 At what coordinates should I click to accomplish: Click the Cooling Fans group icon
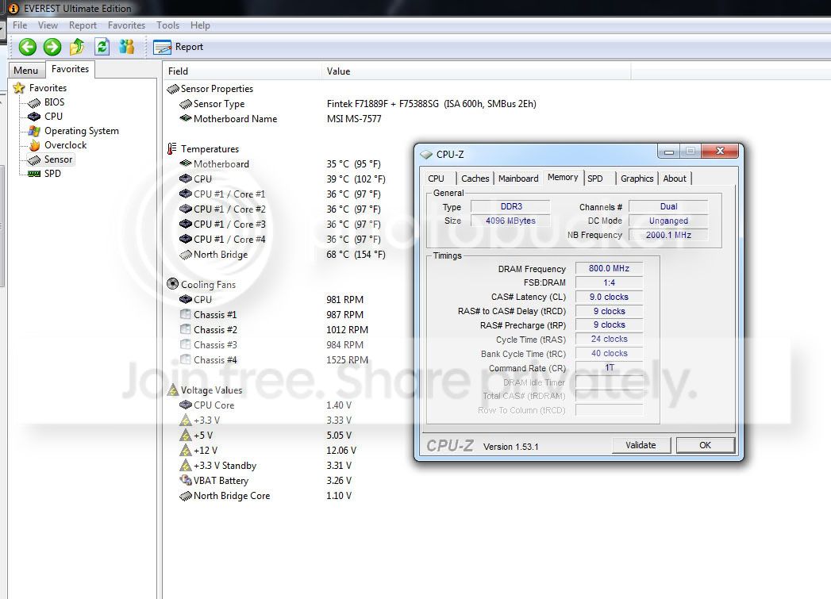(x=173, y=284)
